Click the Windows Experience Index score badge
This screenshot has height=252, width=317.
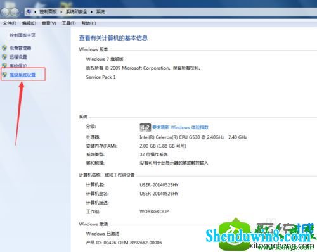(x=145, y=127)
